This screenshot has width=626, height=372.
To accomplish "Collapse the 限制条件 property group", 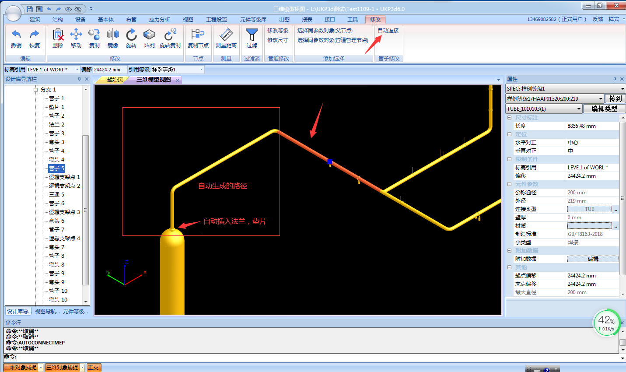I will tap(509, 159).
